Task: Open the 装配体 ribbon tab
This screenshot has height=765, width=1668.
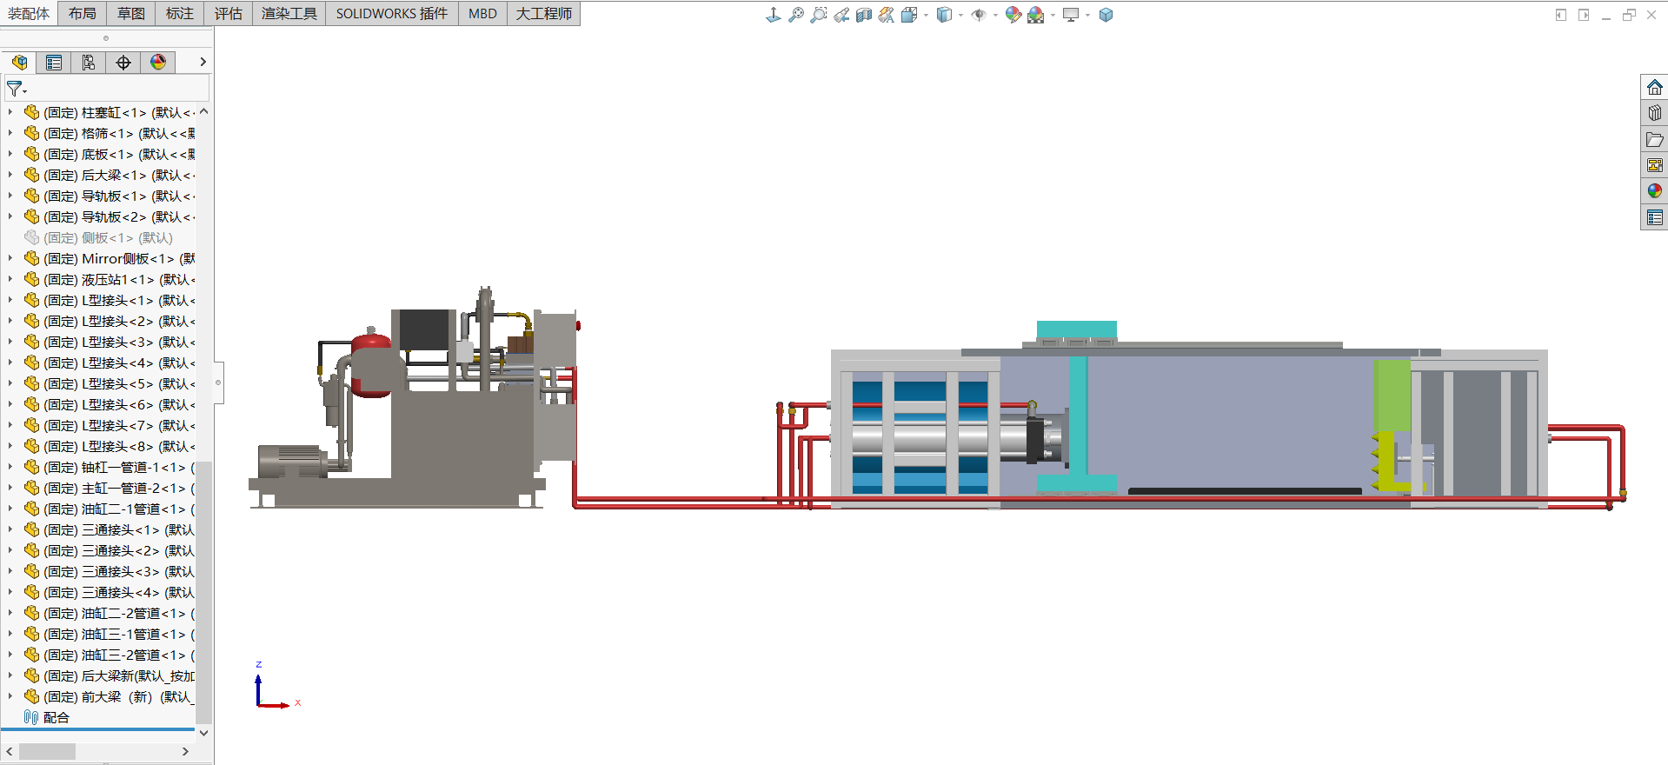Action: point(29,13)
